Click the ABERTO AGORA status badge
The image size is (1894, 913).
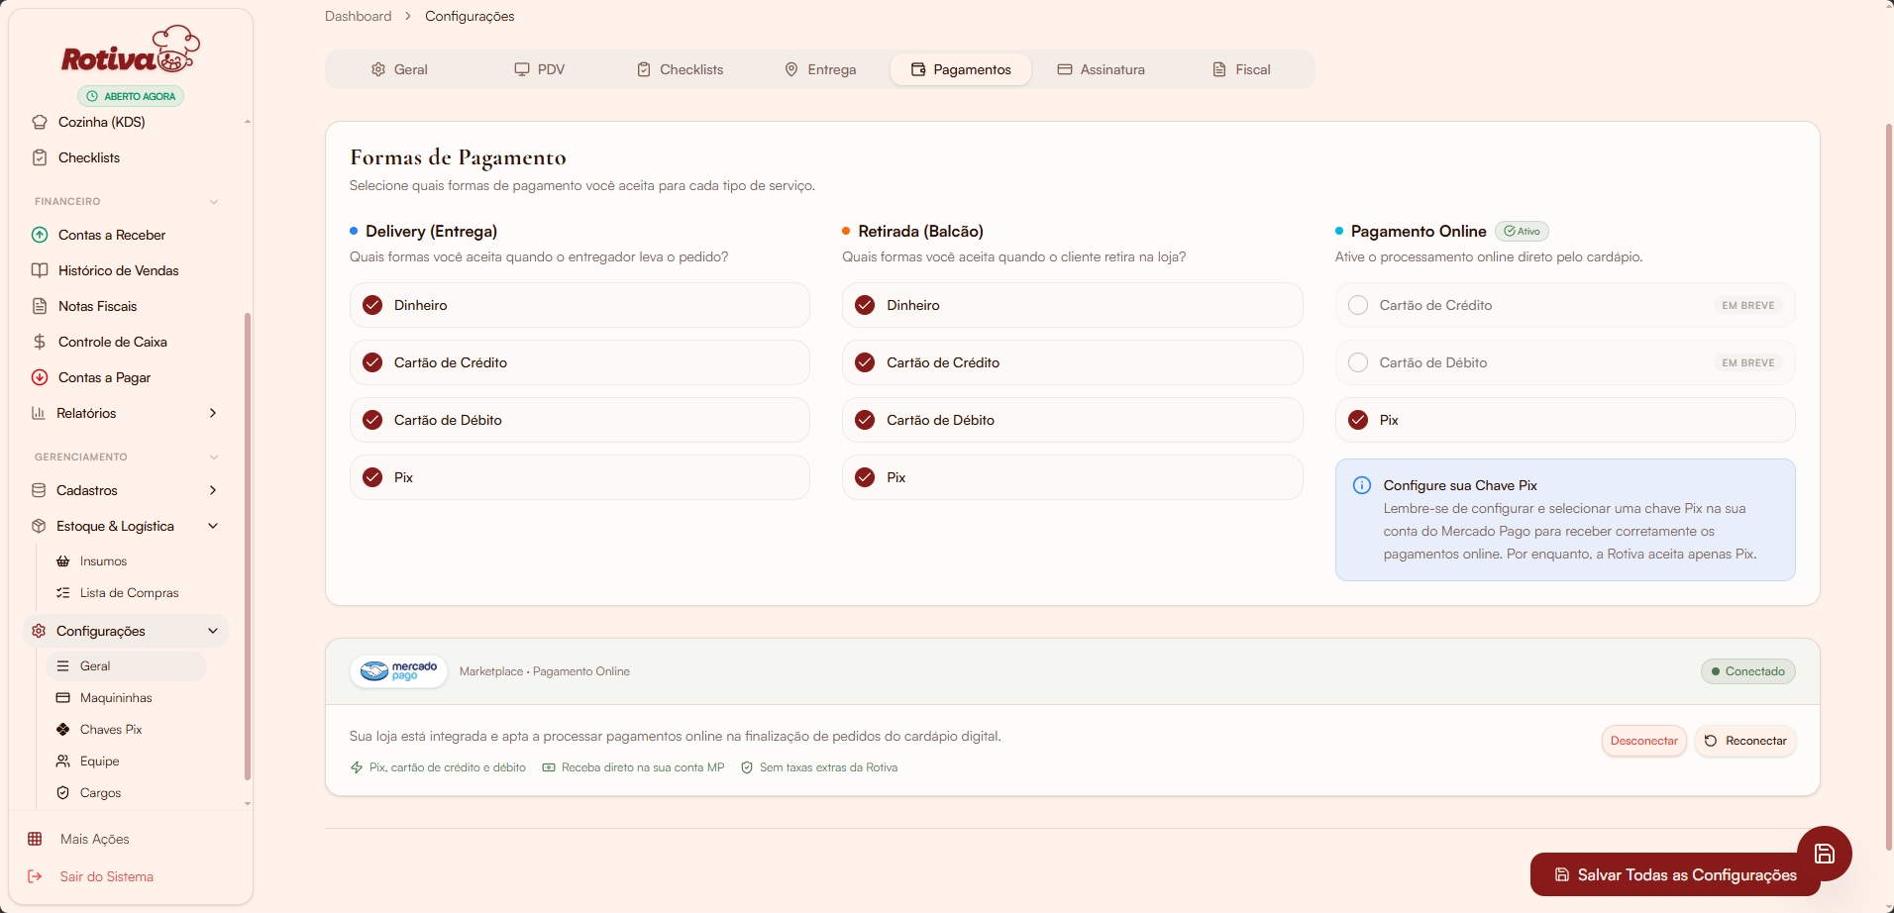pyautogui.click(x=131, y=96)
